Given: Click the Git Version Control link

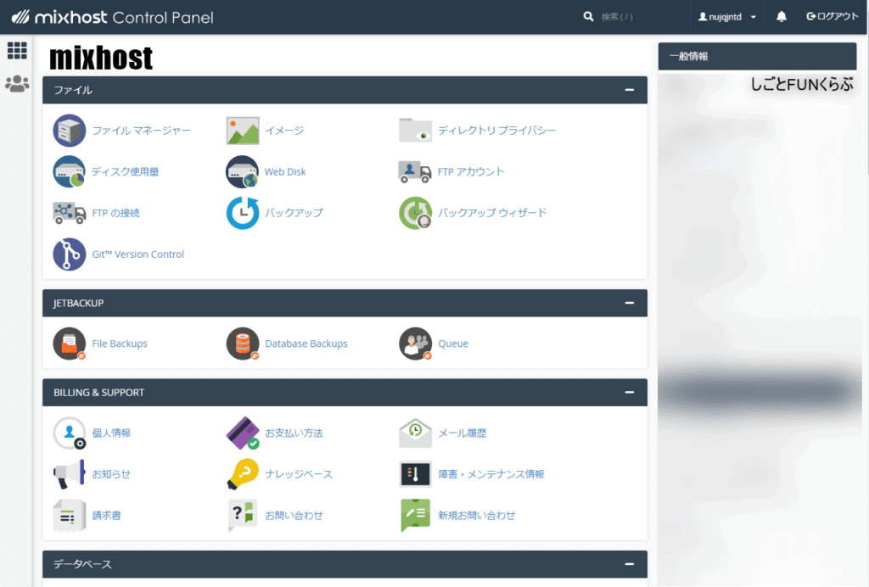Looking at the screenshot, I should coord(138,254).
